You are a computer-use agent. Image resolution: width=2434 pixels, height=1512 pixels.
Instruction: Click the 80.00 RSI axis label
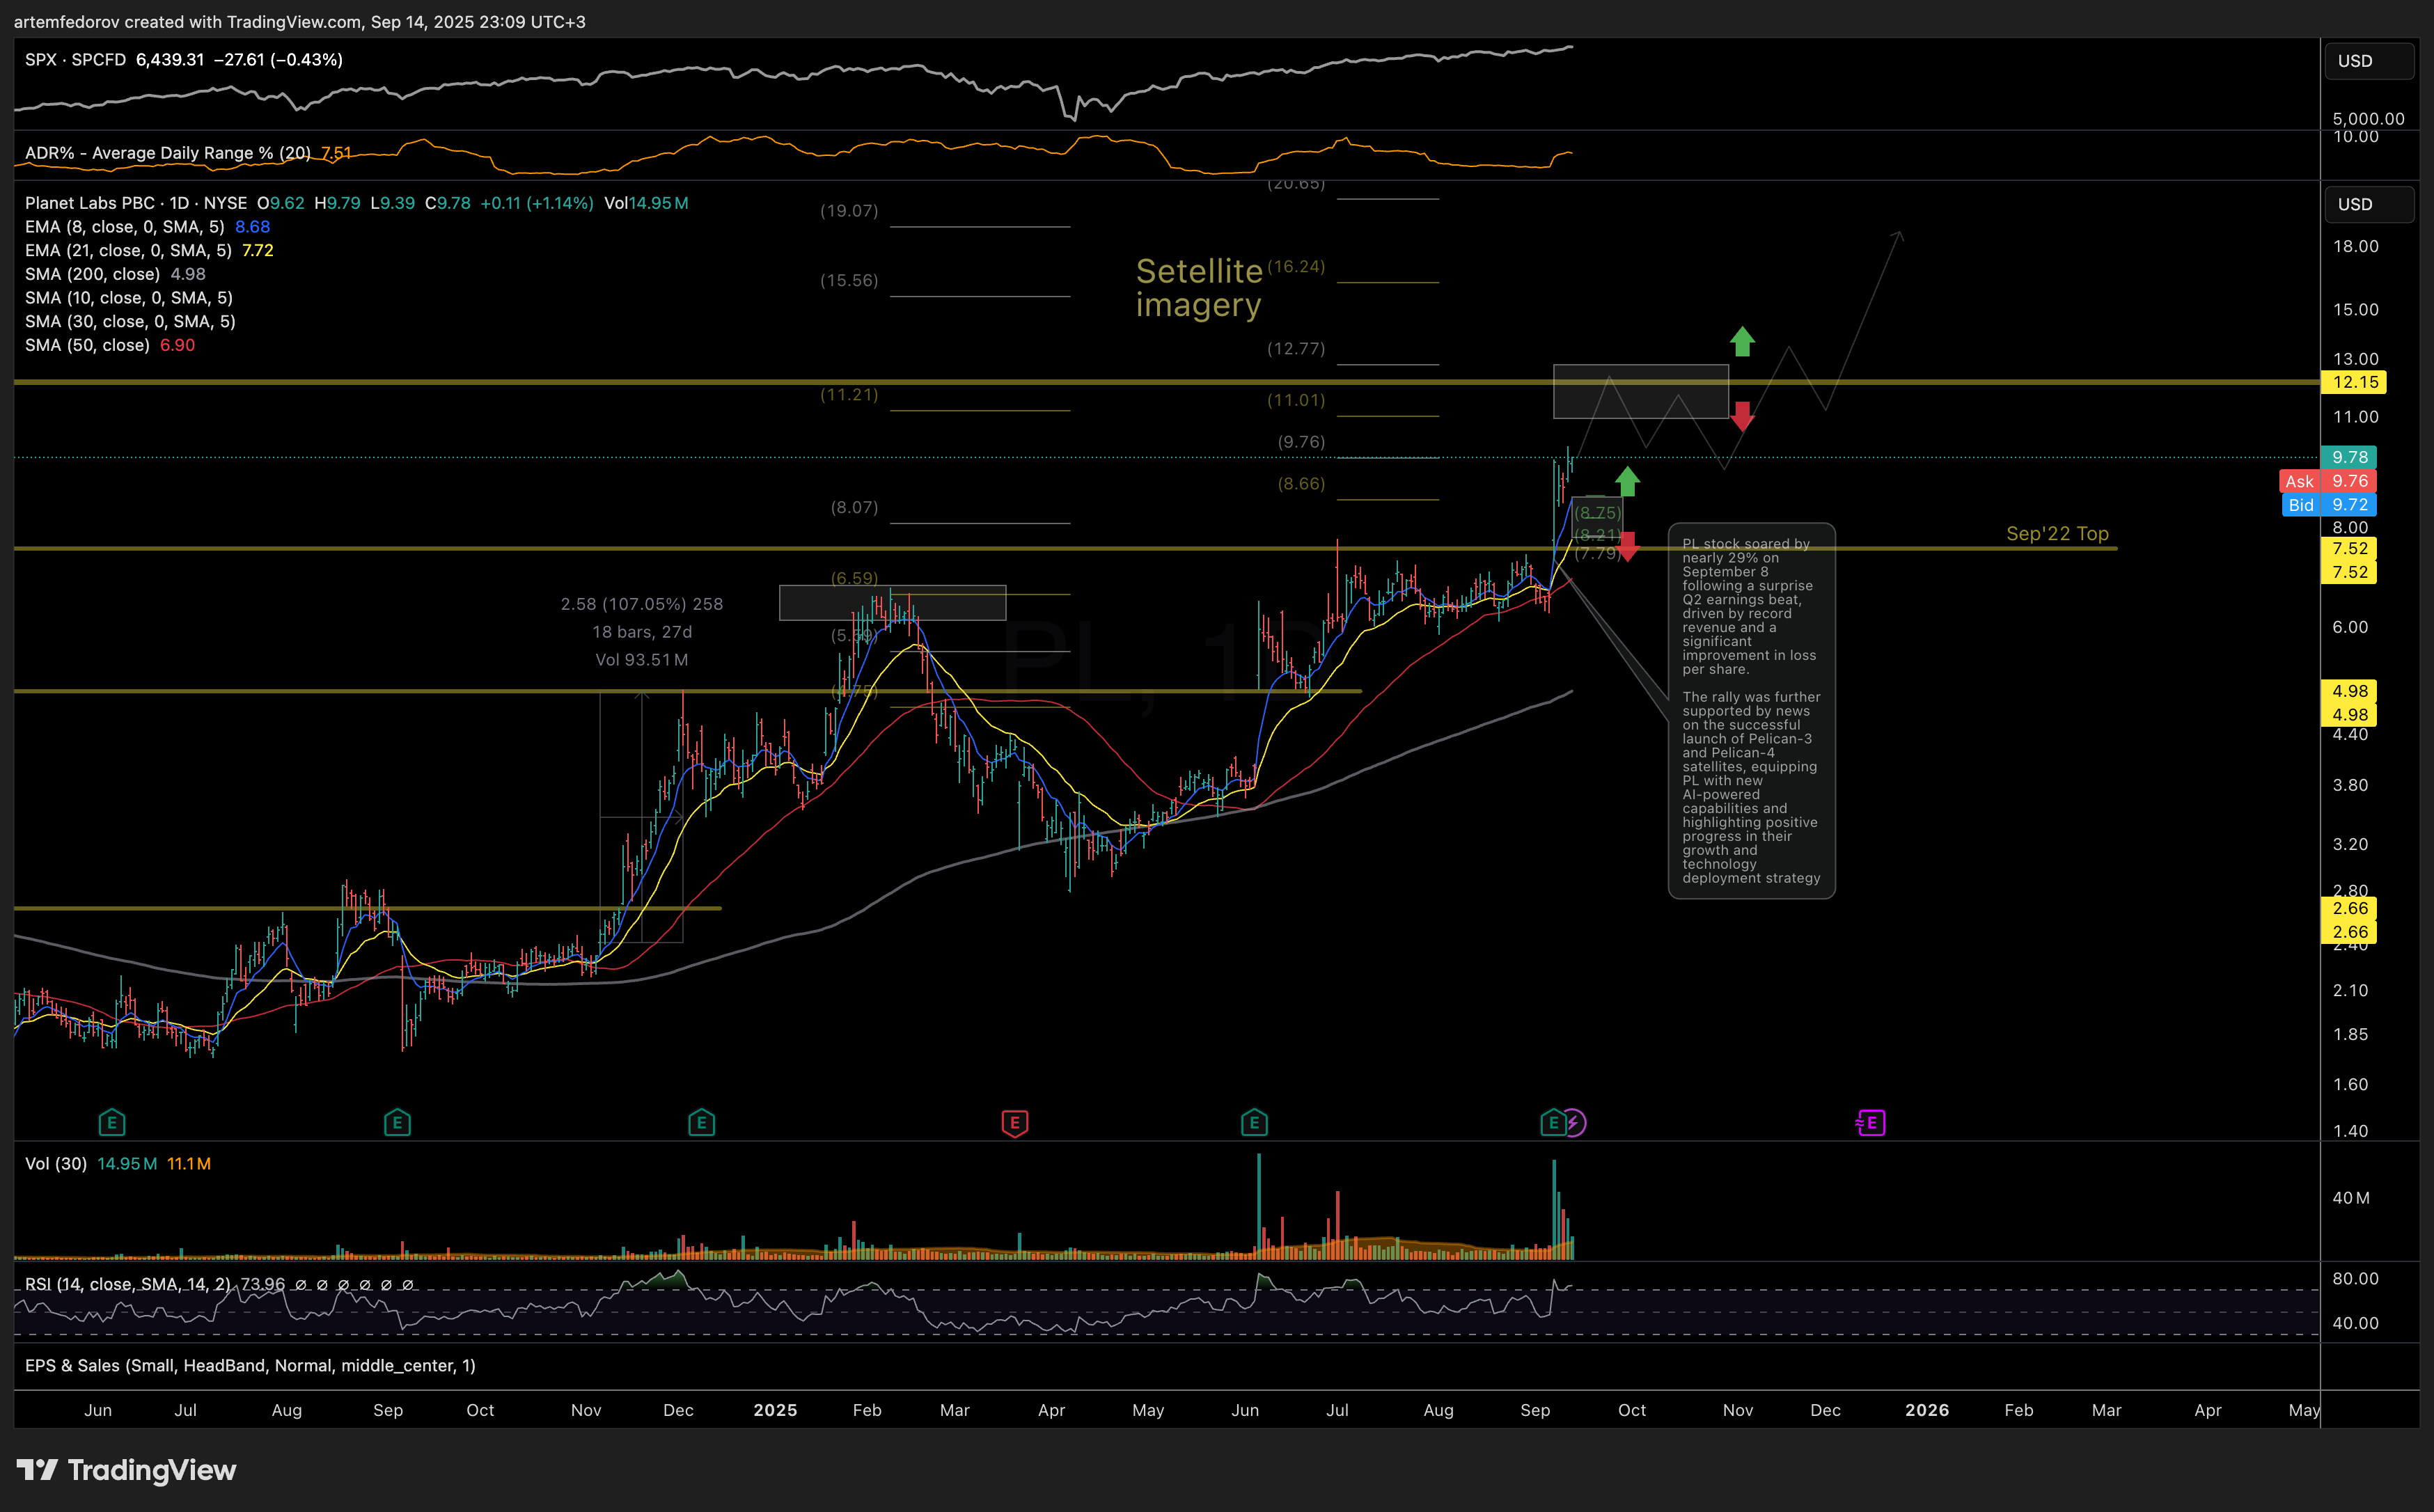(2355, 1279)
